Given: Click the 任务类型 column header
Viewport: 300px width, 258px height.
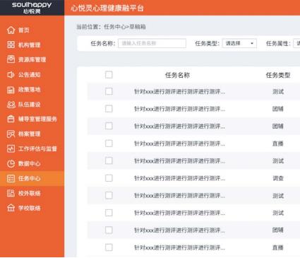Looking at the screenshot, I should (x=278, y=75).
